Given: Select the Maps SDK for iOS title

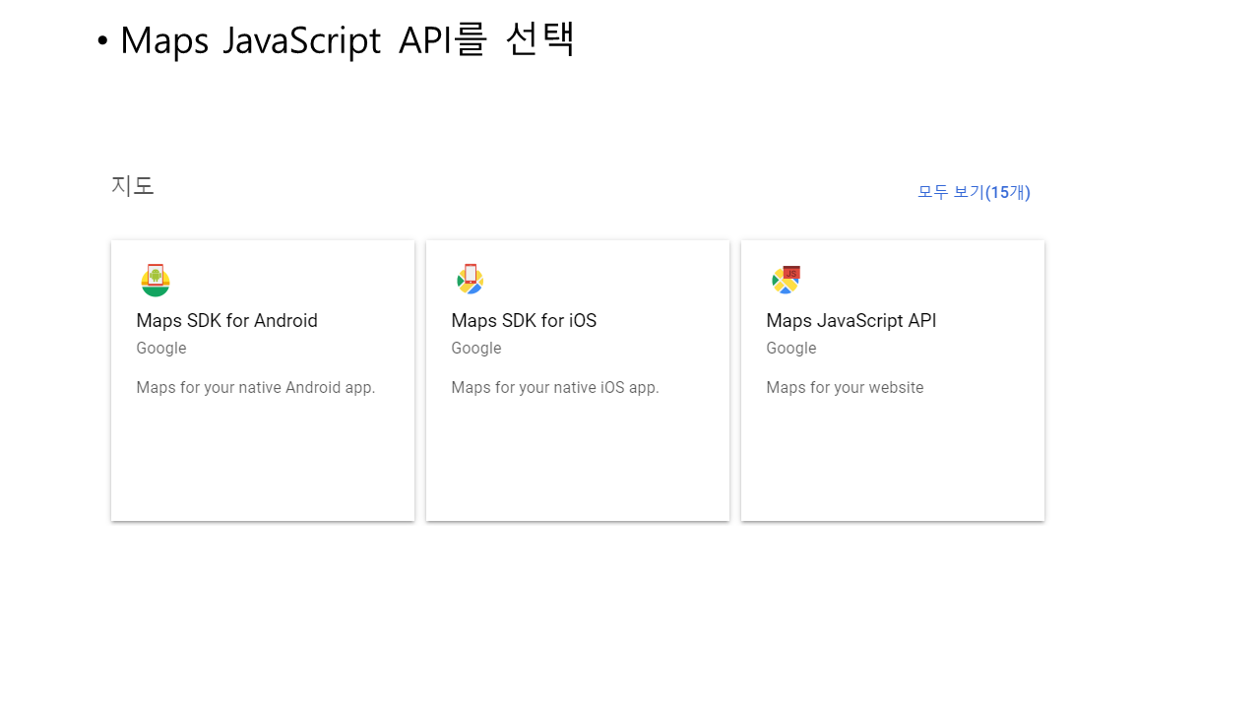Looking at the screenshot, I should click(x=523, y=321).
